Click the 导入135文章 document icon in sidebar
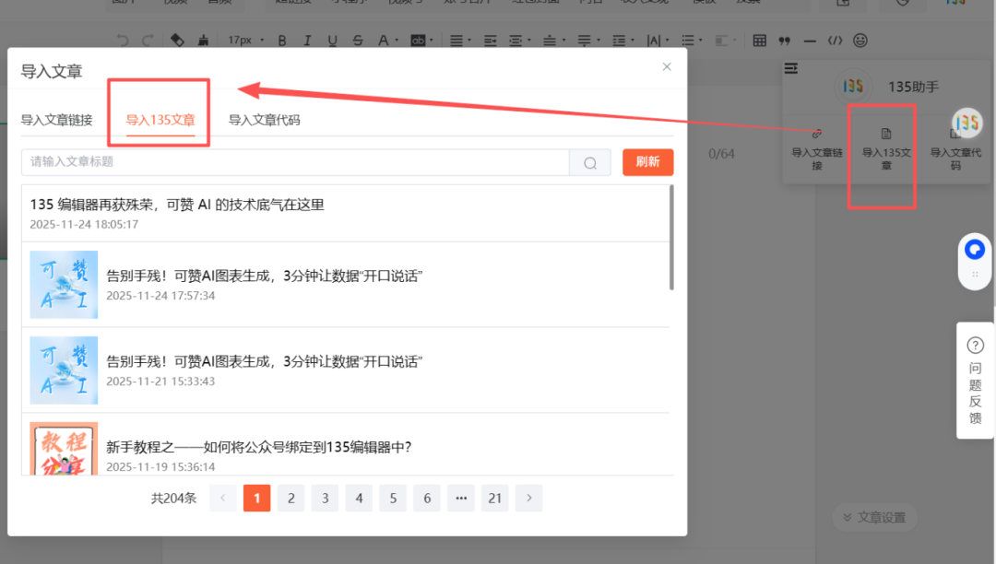The width and height of the screenshot is (996, 564). [886, 135]
